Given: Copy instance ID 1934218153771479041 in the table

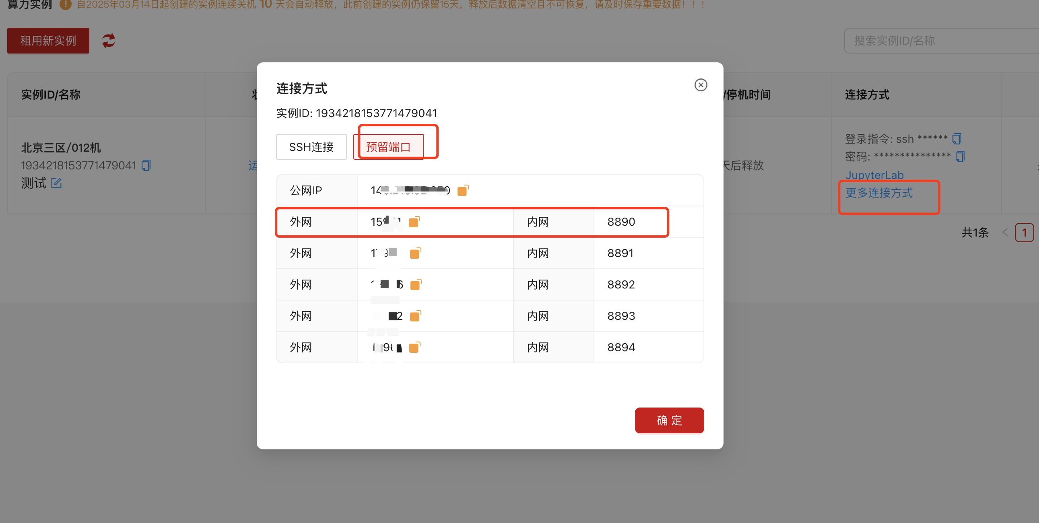Looking at the screenshot, I should pos(146,165).
